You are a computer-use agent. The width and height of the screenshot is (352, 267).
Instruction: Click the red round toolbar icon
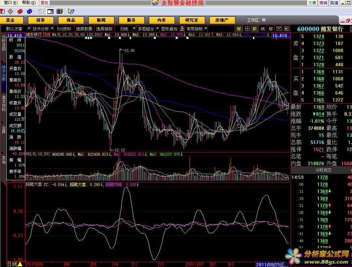pos(20,11)
